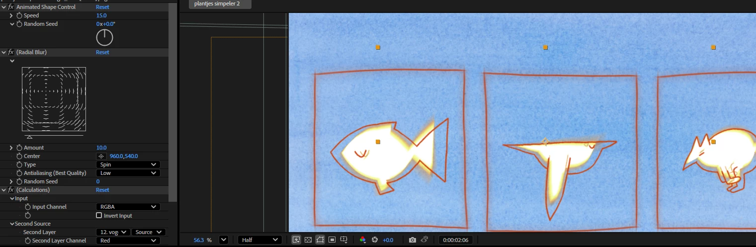The width and height of the screenshot is (756, 247).
Task: Toggle stopwatch for Type property
Action: pyautogui.click(x=19, y=165)
